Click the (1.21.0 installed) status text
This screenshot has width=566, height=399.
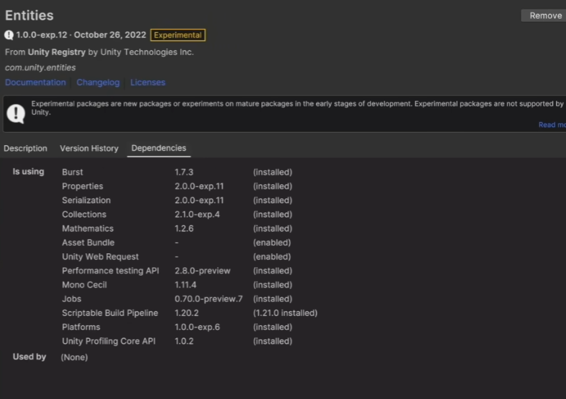point(285,313)
